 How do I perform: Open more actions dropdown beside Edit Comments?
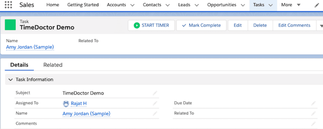coord(320,25)
